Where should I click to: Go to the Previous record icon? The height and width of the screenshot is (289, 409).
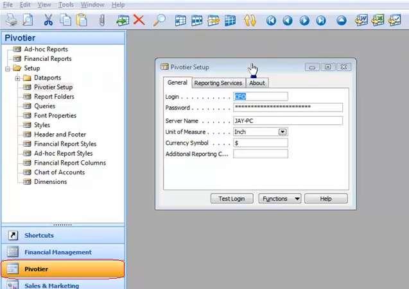pyautogui.click(x=288, y=21)
